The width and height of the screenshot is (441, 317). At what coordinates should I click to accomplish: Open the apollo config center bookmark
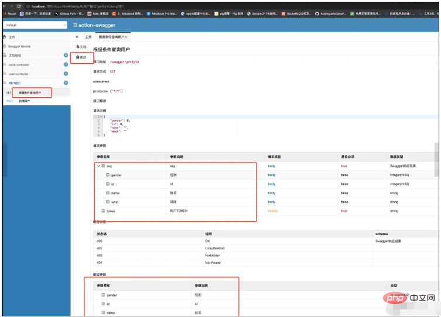[196, 13]
